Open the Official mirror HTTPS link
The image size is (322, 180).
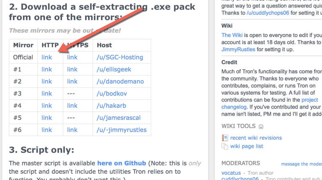coord(72,57)
